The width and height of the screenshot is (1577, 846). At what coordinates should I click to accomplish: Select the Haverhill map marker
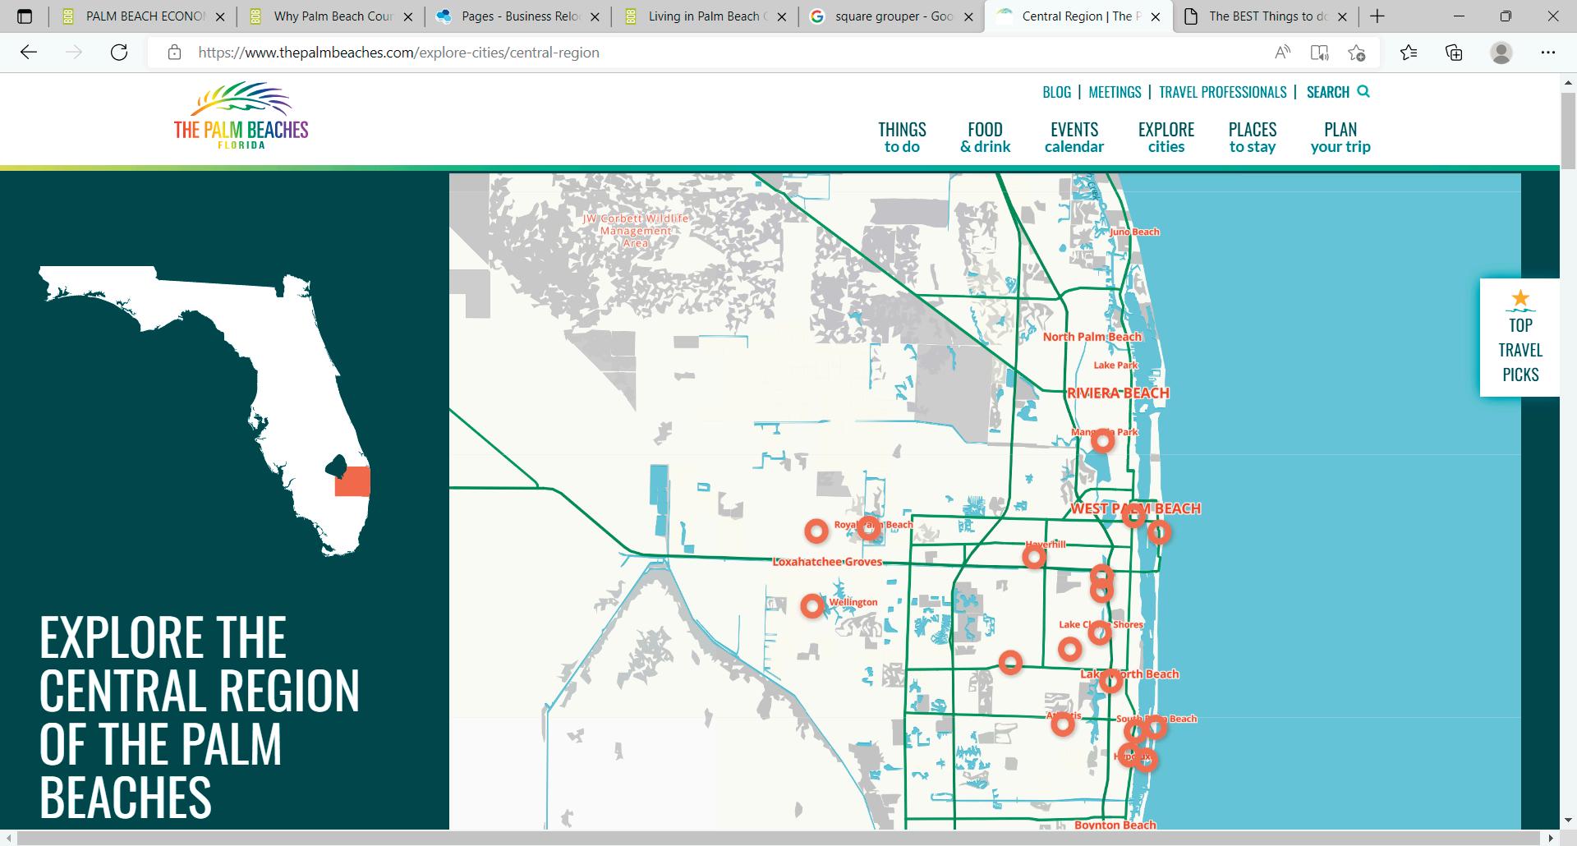point(1034,557)
